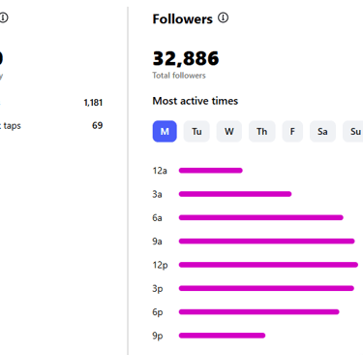Click the 3p activity bar
The height and width of the screenshot is (355, 363).
click(x=266, y=288)
